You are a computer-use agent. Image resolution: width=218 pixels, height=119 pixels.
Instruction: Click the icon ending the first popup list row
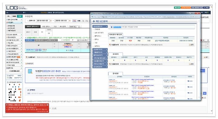point(190,81)
